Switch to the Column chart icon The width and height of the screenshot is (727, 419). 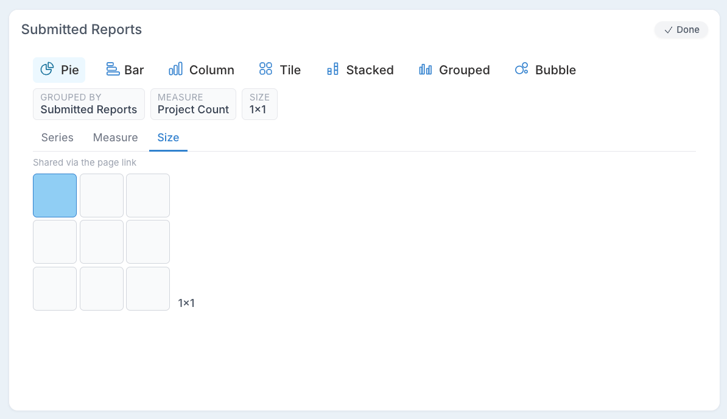click(176, 69)
